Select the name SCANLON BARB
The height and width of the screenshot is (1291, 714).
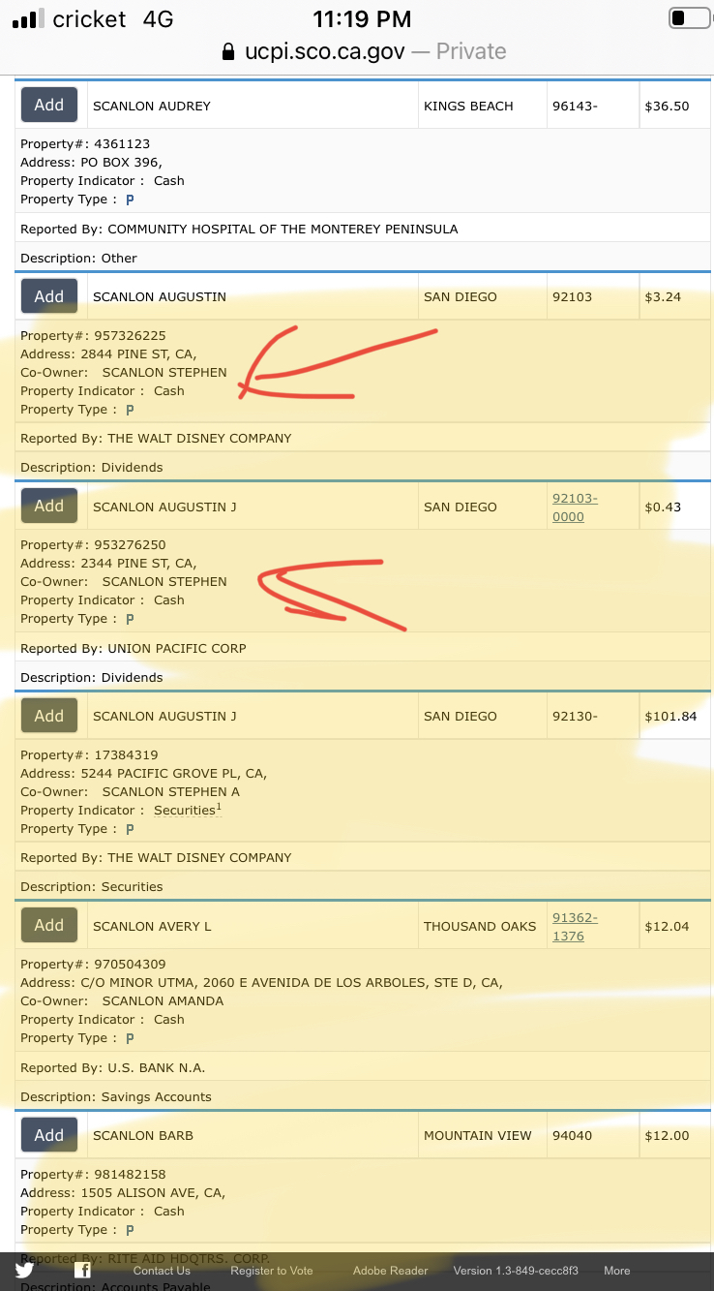pos(143,1136)
